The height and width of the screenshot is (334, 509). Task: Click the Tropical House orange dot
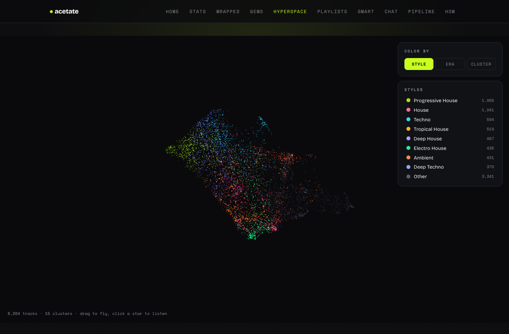[x=408, y=129]
